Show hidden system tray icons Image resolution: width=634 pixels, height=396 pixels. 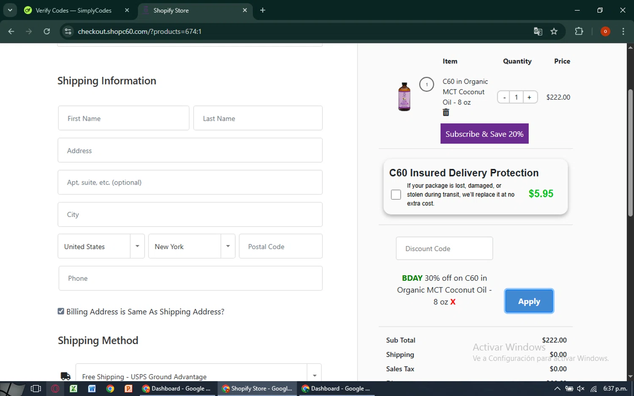click(x=557, y=389)
